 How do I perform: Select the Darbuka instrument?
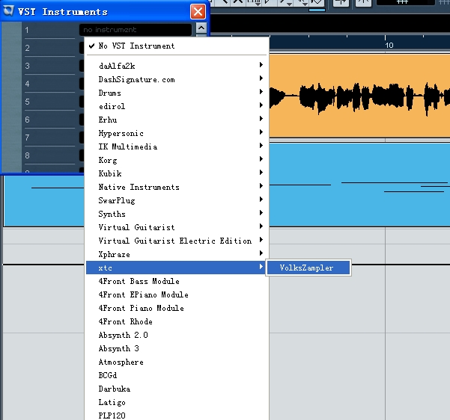pos(177,389)
